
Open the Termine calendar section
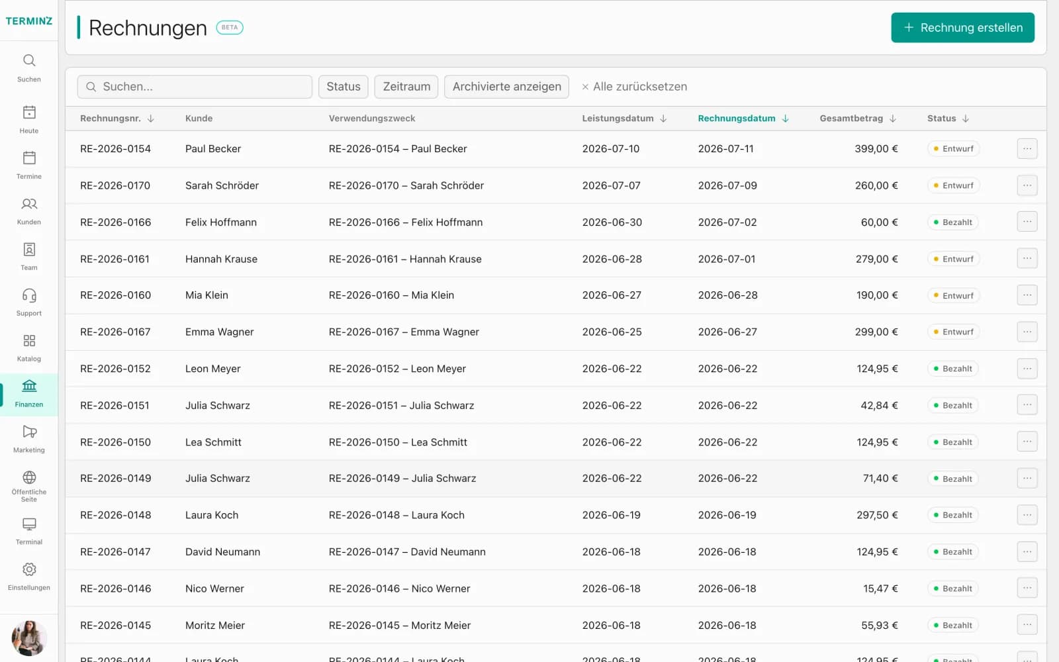click(x=29, y=165)
